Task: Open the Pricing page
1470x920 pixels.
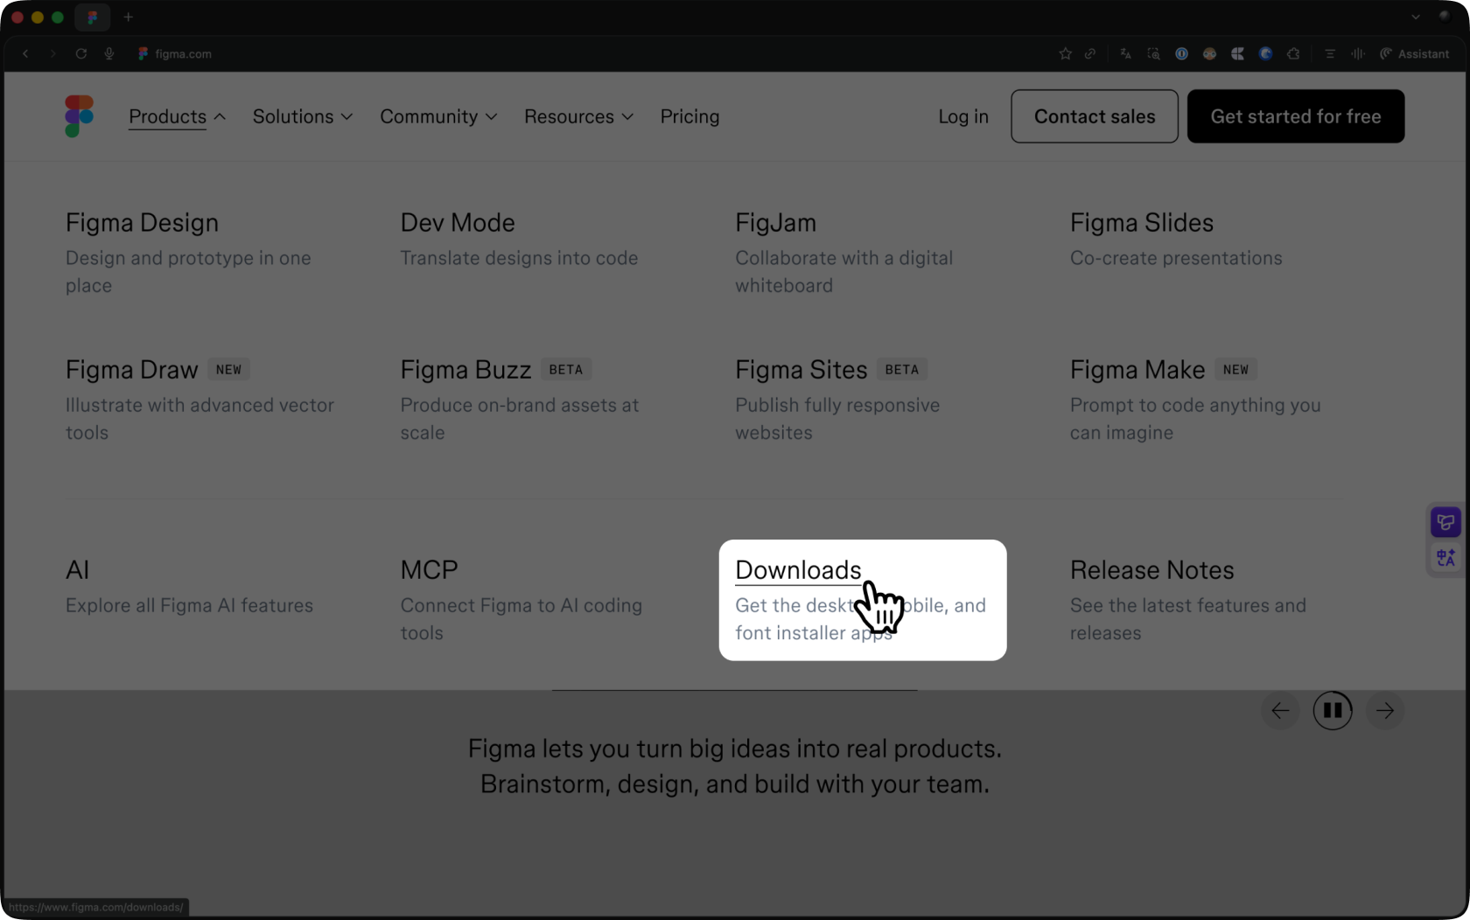Action: point(689,116)
